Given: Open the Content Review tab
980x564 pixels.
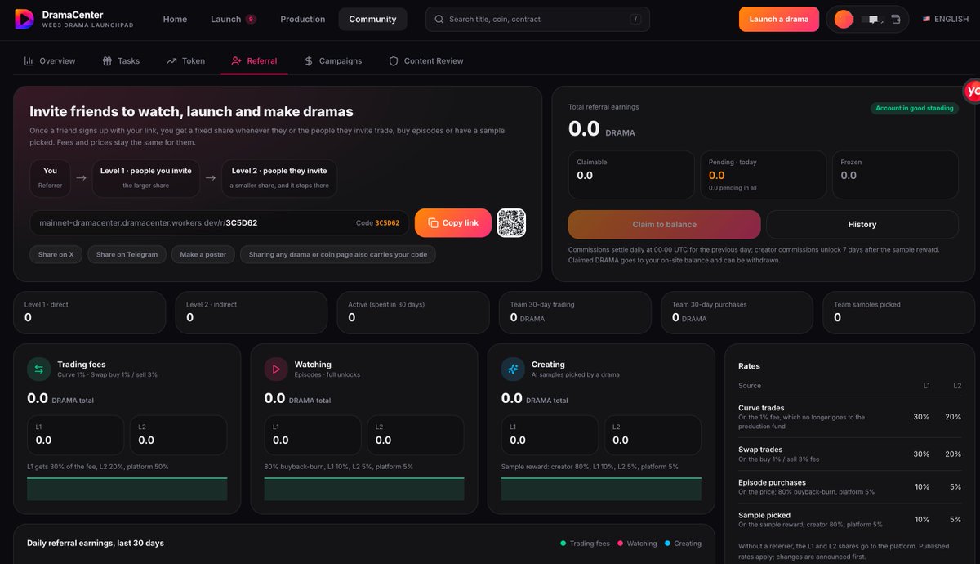Looking at the screenshot, I should click(425, 60).
